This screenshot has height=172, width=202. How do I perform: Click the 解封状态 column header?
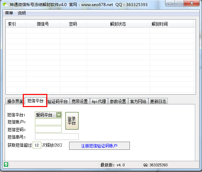coord(118,24)
